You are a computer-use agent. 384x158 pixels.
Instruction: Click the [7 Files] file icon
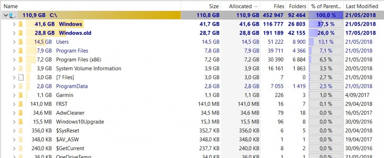(x=21, y=77)
